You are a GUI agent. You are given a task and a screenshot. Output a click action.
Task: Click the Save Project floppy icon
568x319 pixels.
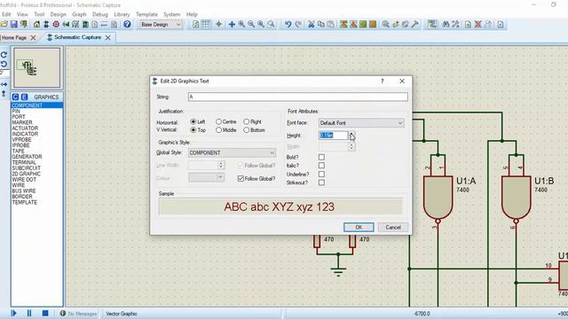coord(14,24)
